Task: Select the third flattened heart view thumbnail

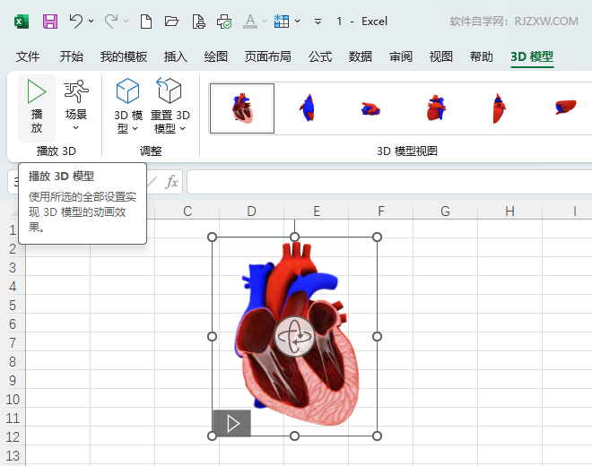Action: pyautogui.click(x=371, y=108)
